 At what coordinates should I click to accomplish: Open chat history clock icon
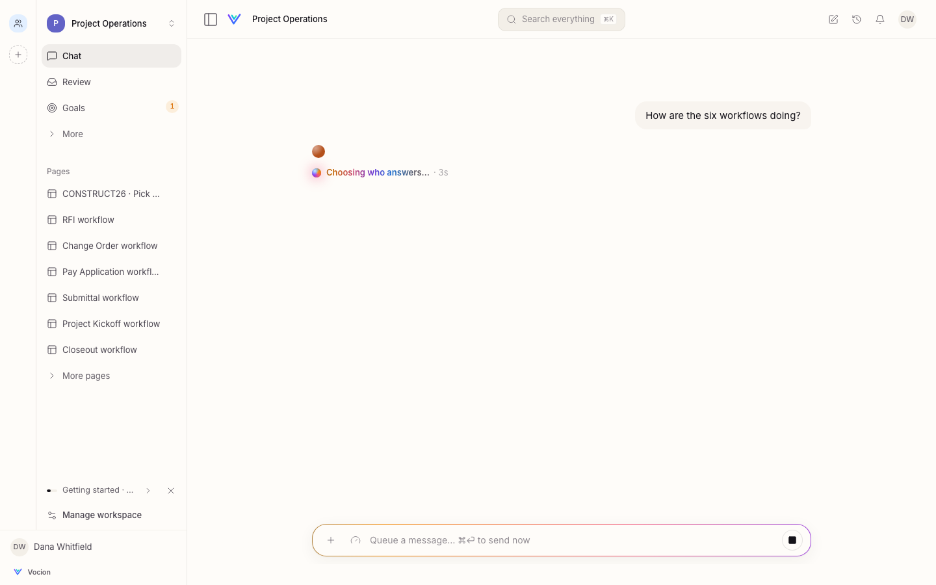click(x=857, y=19)
